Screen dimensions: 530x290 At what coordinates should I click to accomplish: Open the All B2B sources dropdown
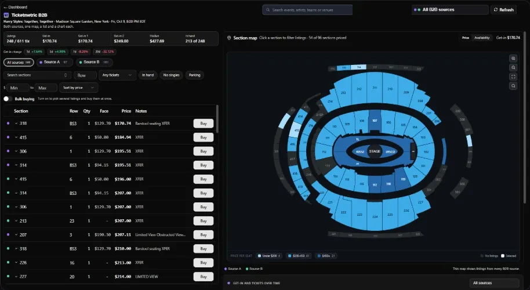coord(450,10)
